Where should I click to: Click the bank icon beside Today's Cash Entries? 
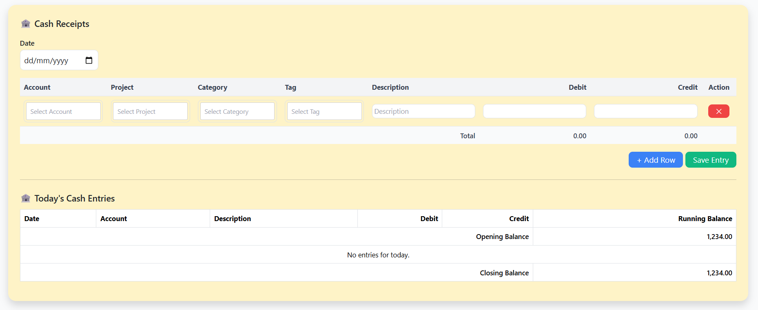(x=26, y=198)
